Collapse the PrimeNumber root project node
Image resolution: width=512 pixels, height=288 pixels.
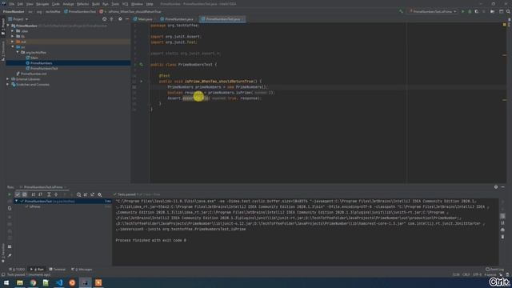[8, 26]
